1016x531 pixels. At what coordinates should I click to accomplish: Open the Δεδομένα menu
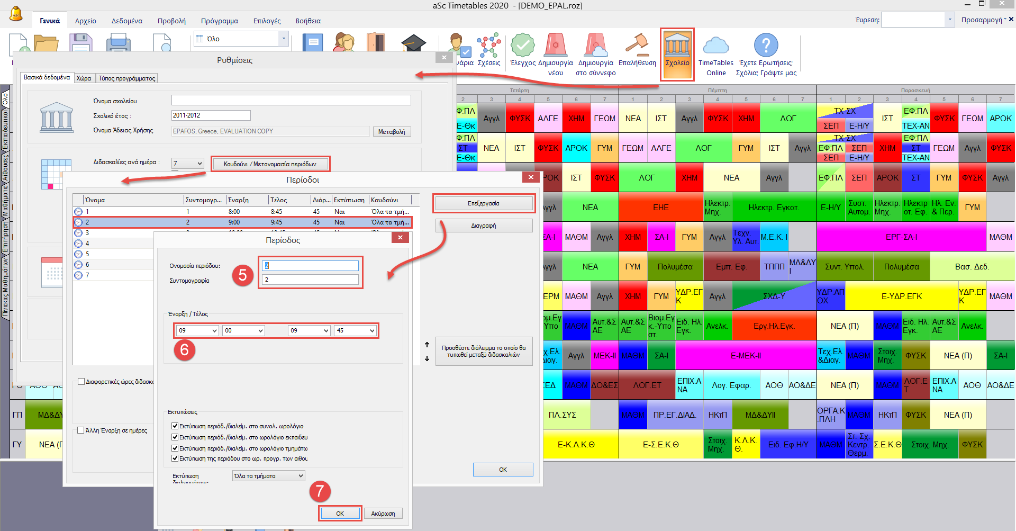click(126, 21)
